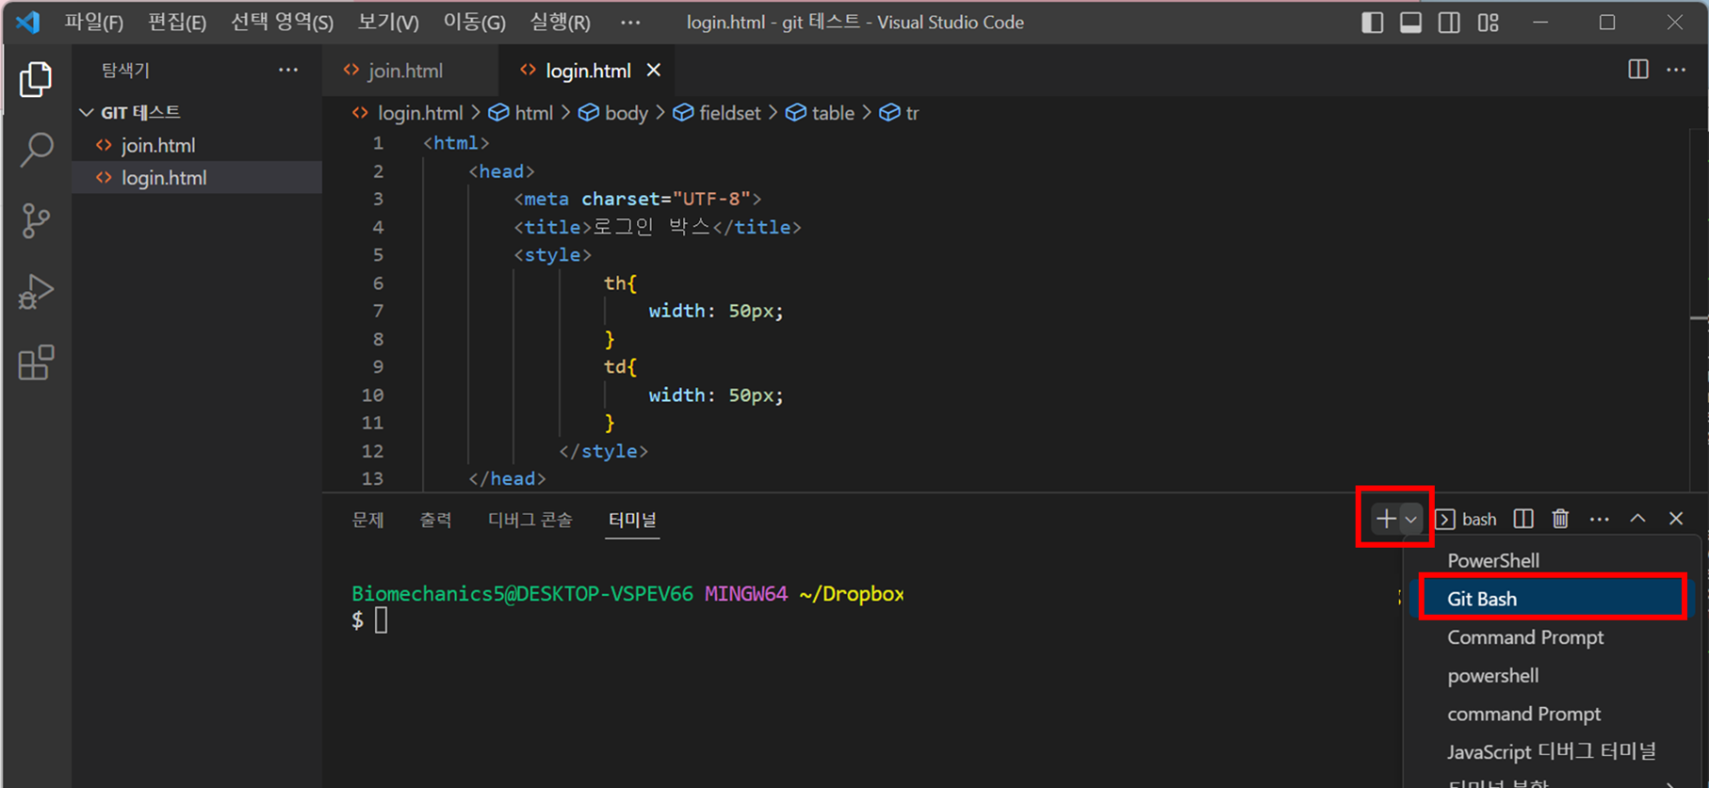Click the editor minimap scrollbar
This screenshot has height=788, width=1709.
[1699, 311]
